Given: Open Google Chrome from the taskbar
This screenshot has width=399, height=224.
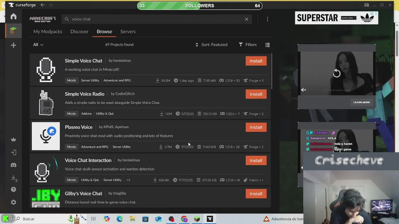Looking at the screenshot, I should (x=184, y=219).
